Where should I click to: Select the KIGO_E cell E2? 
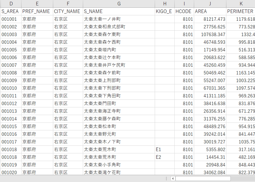(x=165, y=157)
